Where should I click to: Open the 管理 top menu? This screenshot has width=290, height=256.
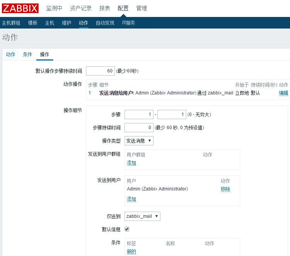point(142,8)
